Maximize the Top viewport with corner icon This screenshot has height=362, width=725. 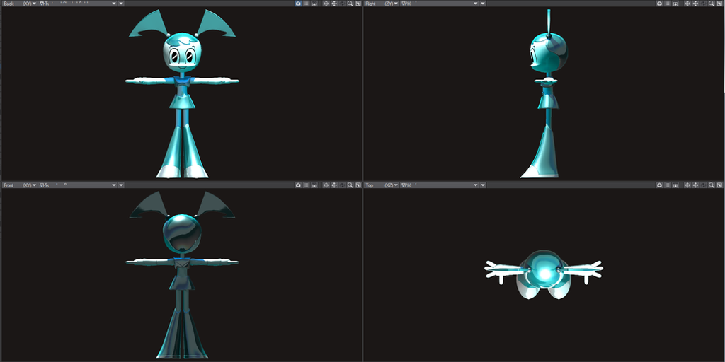[719, 185]
